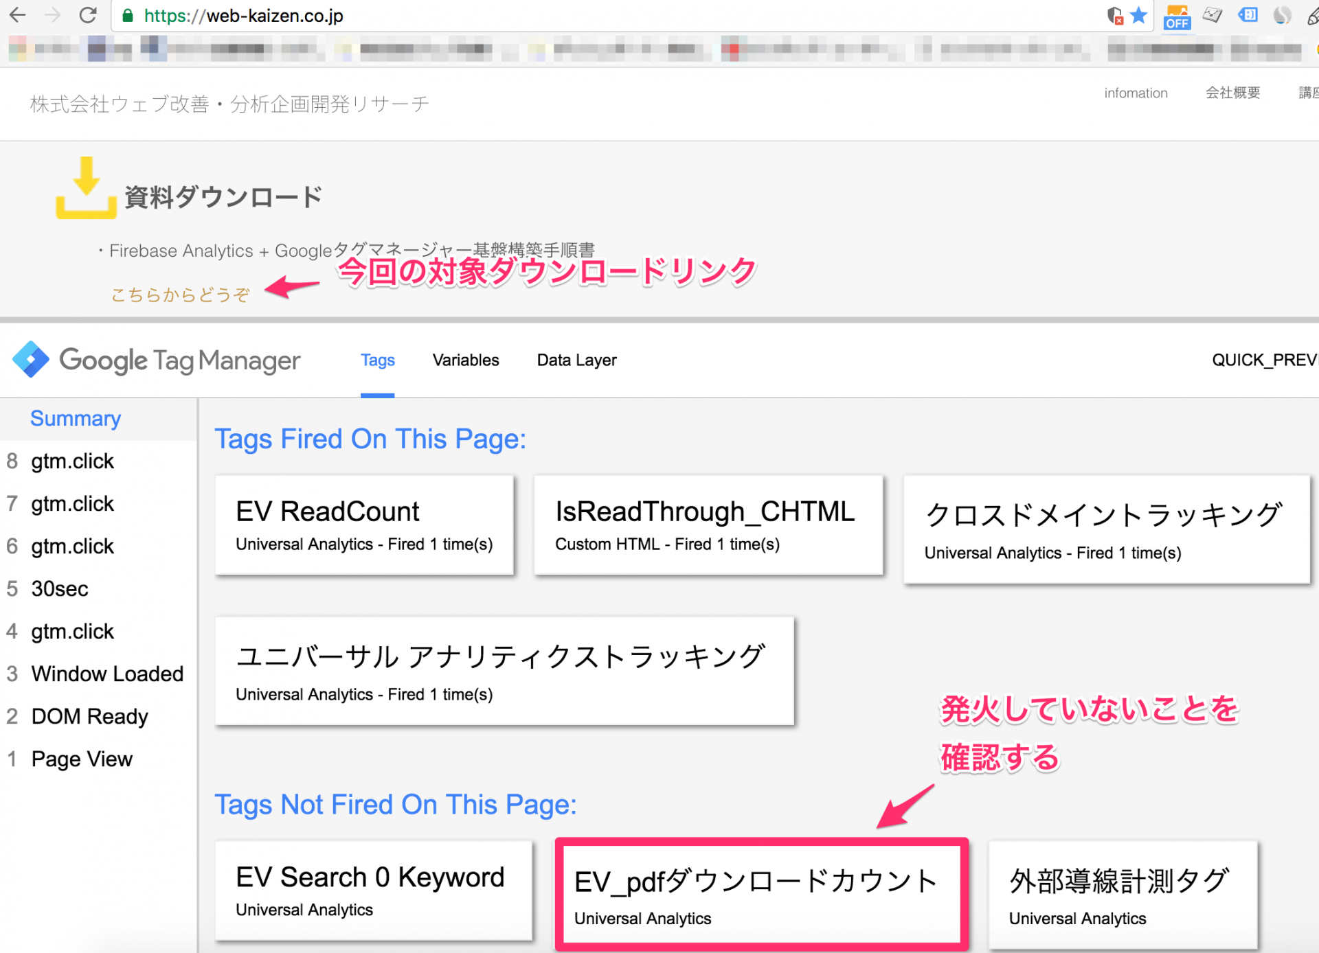Click the Tags Fired On This Page heading
This screenshot has height=953, width=1319.
pyautogui.click(x=370, y=439)
